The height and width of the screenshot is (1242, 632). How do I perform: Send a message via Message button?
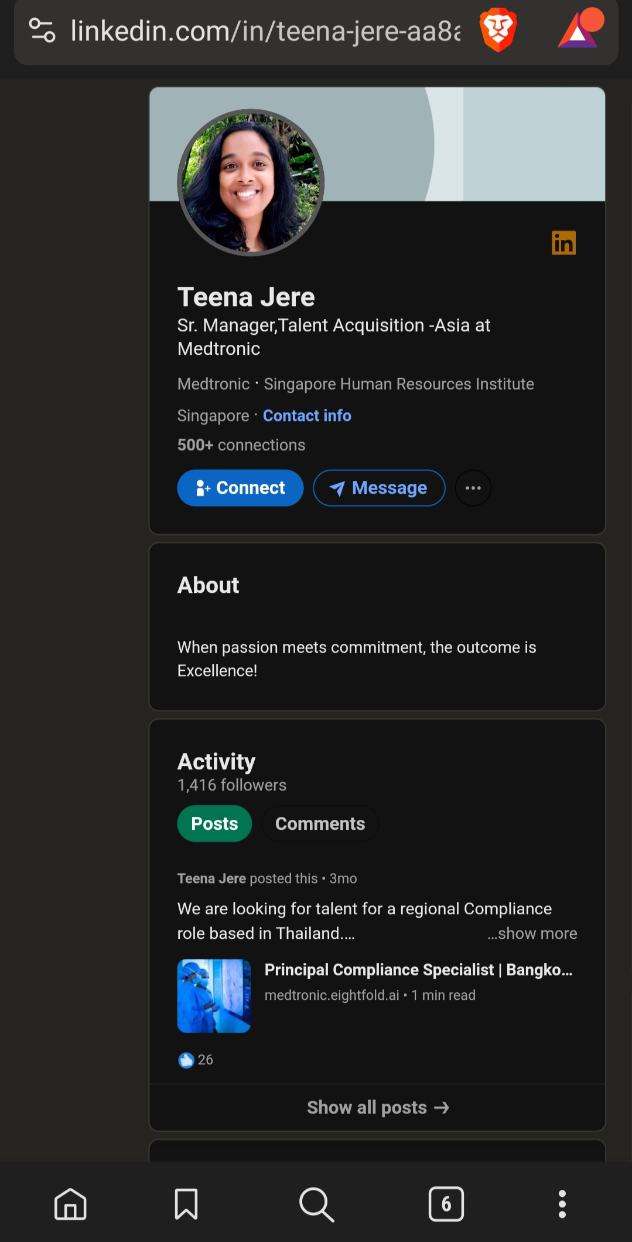tap(379, 488)
